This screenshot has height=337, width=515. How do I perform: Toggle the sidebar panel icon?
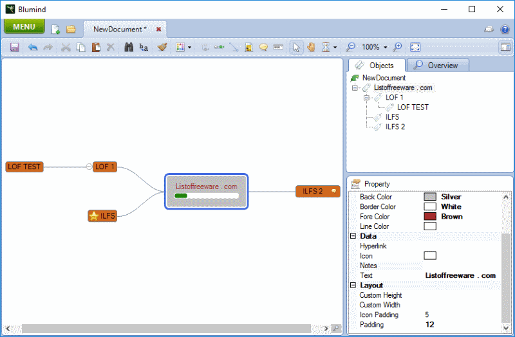click(x=505, y=47)
